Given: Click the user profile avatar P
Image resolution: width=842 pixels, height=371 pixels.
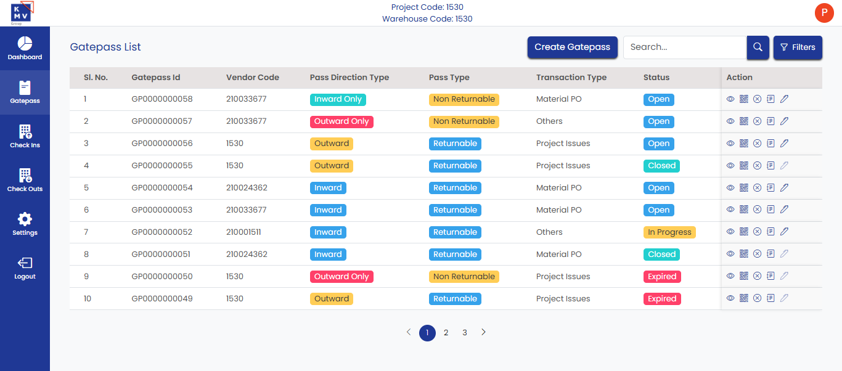Looking at the screenshot, I should point(824,13).
